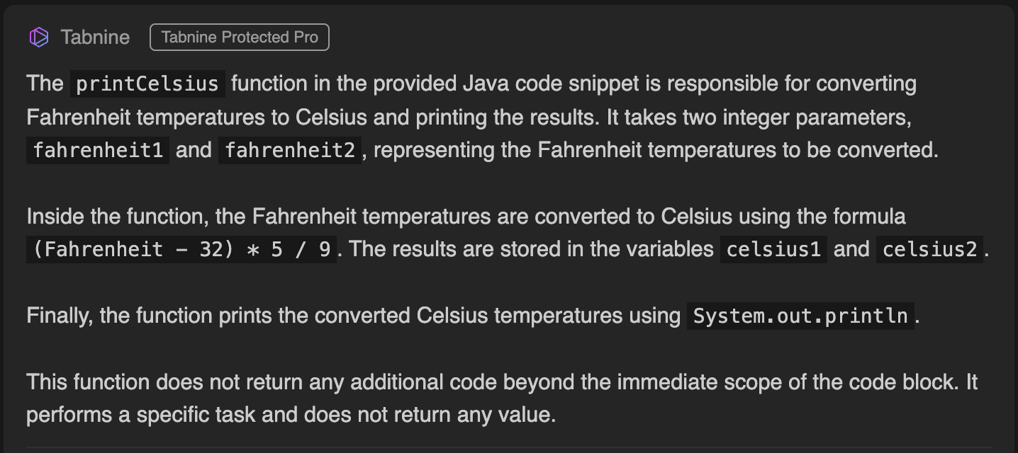Select the fahrenheit2 code snippet
The image size is (1018, 453).
tap(290, 150)
